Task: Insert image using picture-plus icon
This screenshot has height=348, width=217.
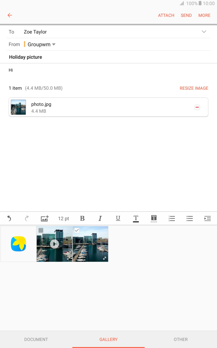Action: 45,218
